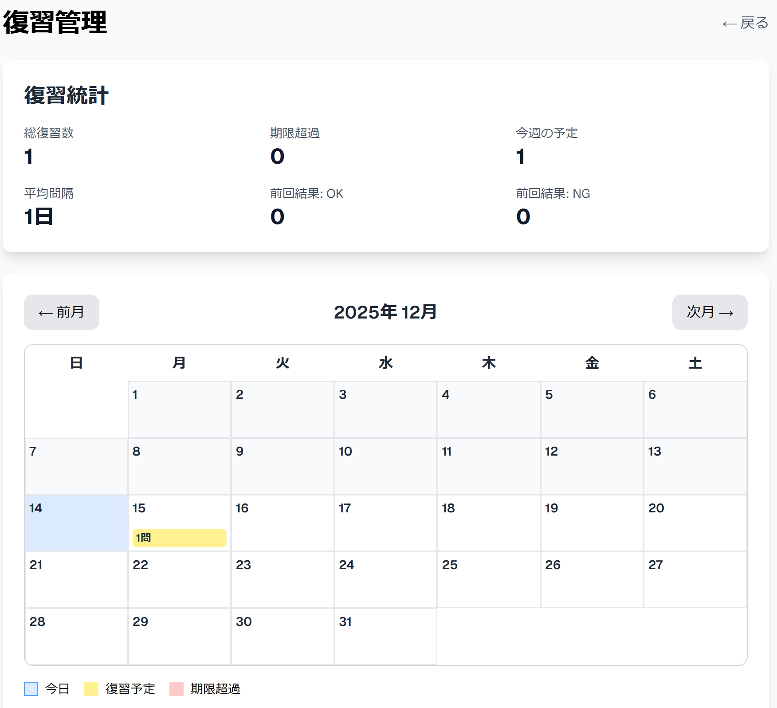
Task: Click the 前回結果: NG label
Action: tap(553, 193)
